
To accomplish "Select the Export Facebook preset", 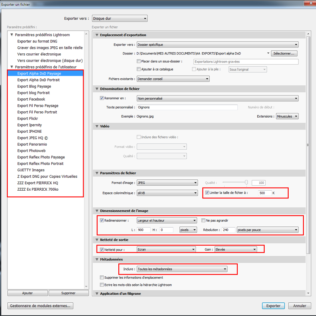I will [31, 99].
